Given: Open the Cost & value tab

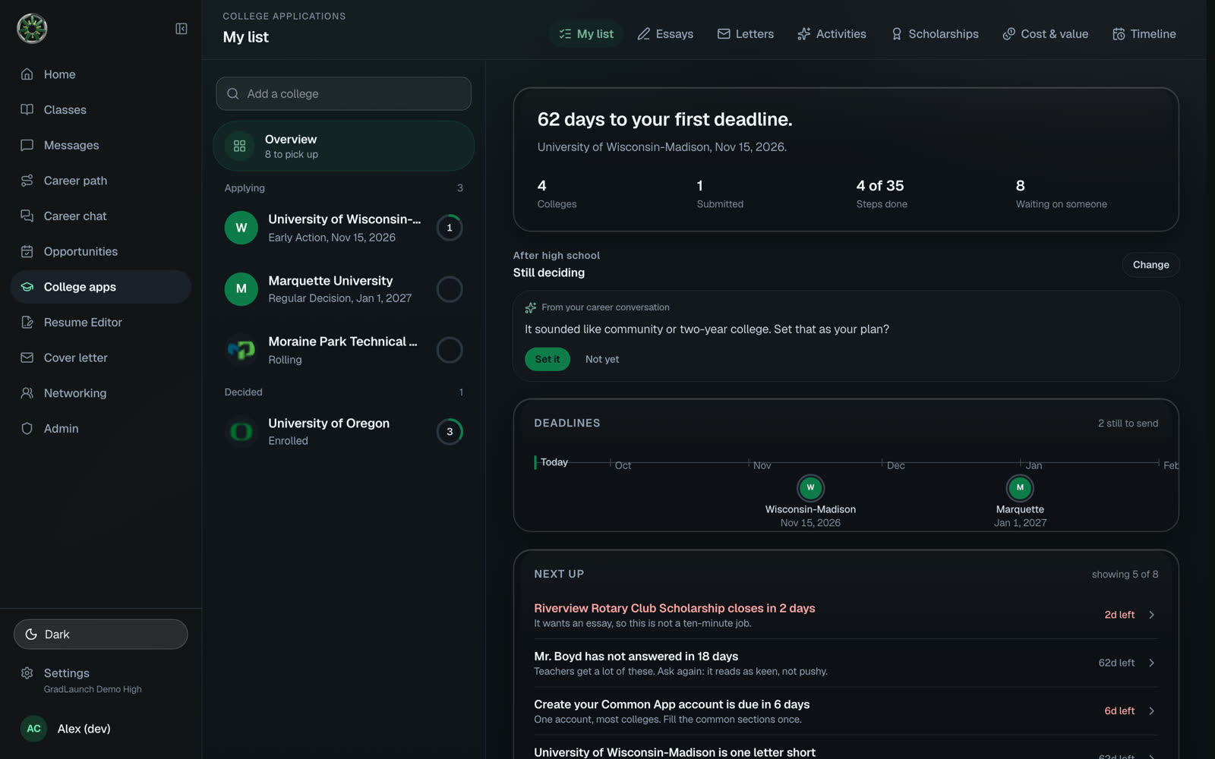Looking at the screenshot, I should 1046,34.
